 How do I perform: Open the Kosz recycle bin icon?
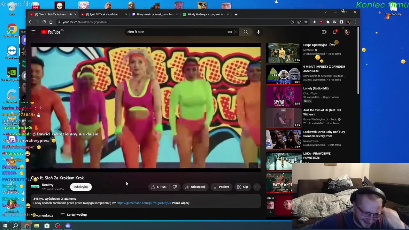click(12, 9)
